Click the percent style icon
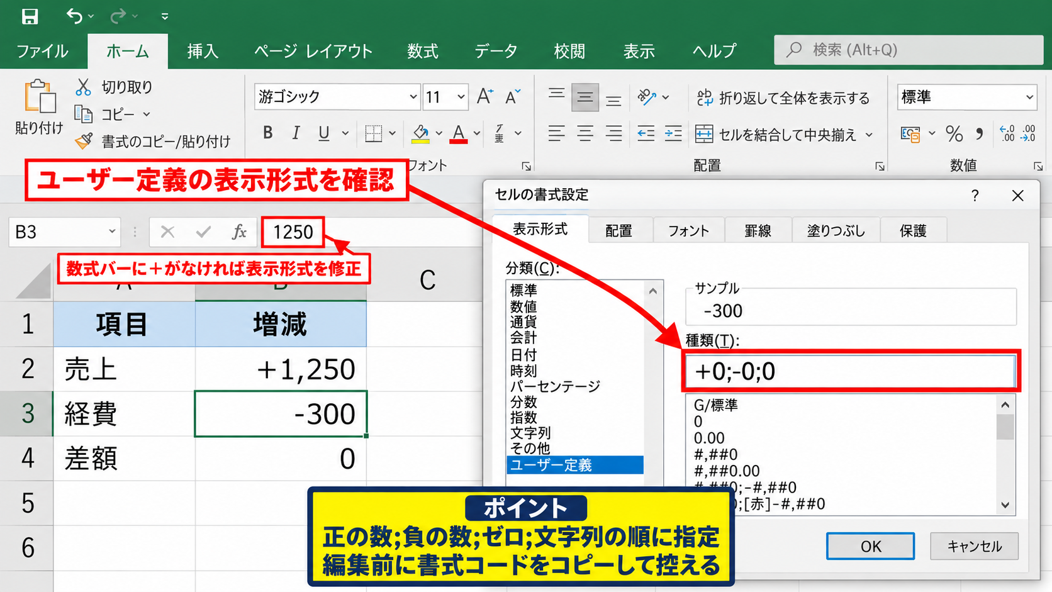This screenshot has width=1052, height=592. (x=954, y=133)
